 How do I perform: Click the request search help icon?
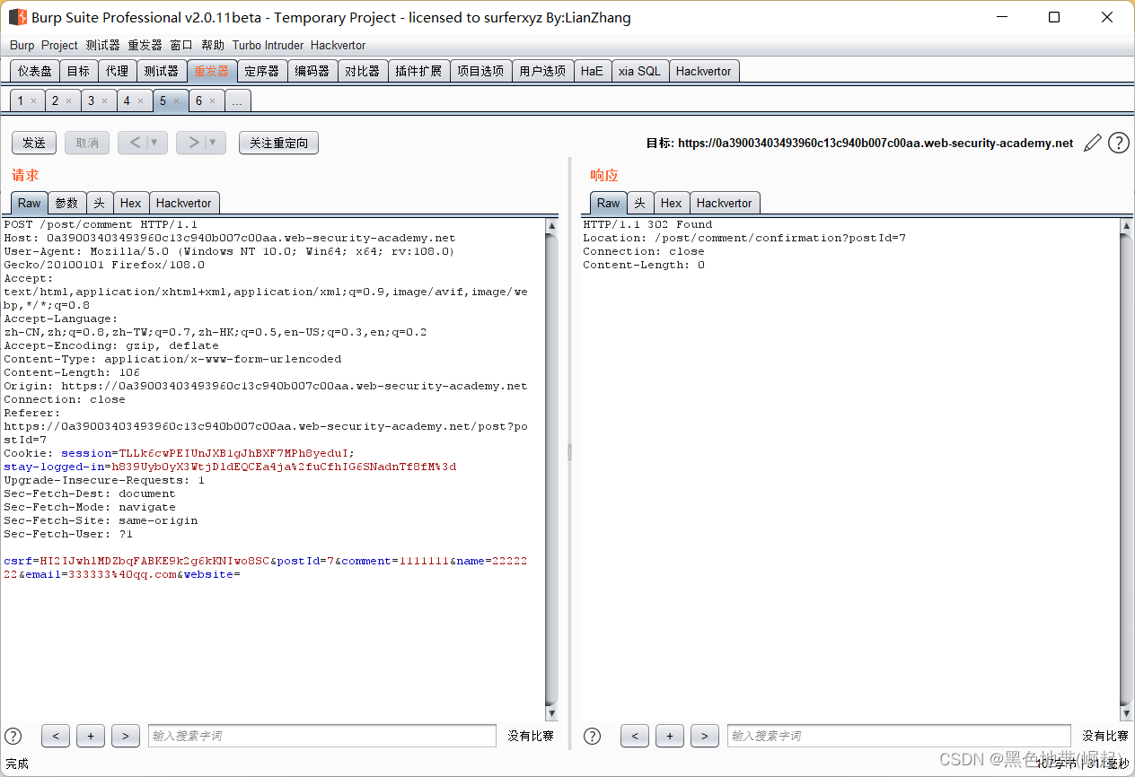pyautogui.click(x=13, y=736)
